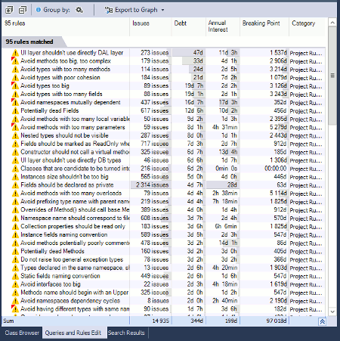Click warning icon of Fields declared as private
The width and height of the screenshot is (340, 341).
15,185
